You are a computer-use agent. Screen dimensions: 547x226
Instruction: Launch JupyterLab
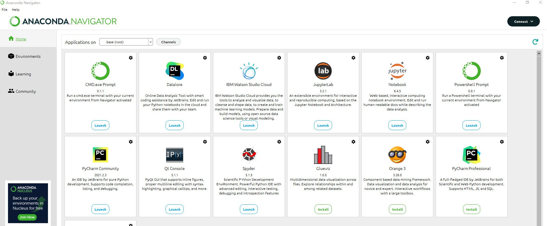[x=323, y=125]
